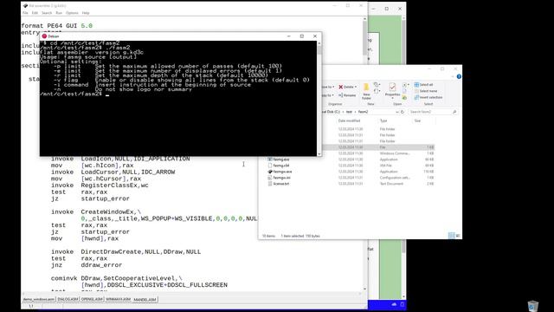
Task: Switch Explorer to details view icon
Action: 452,236
